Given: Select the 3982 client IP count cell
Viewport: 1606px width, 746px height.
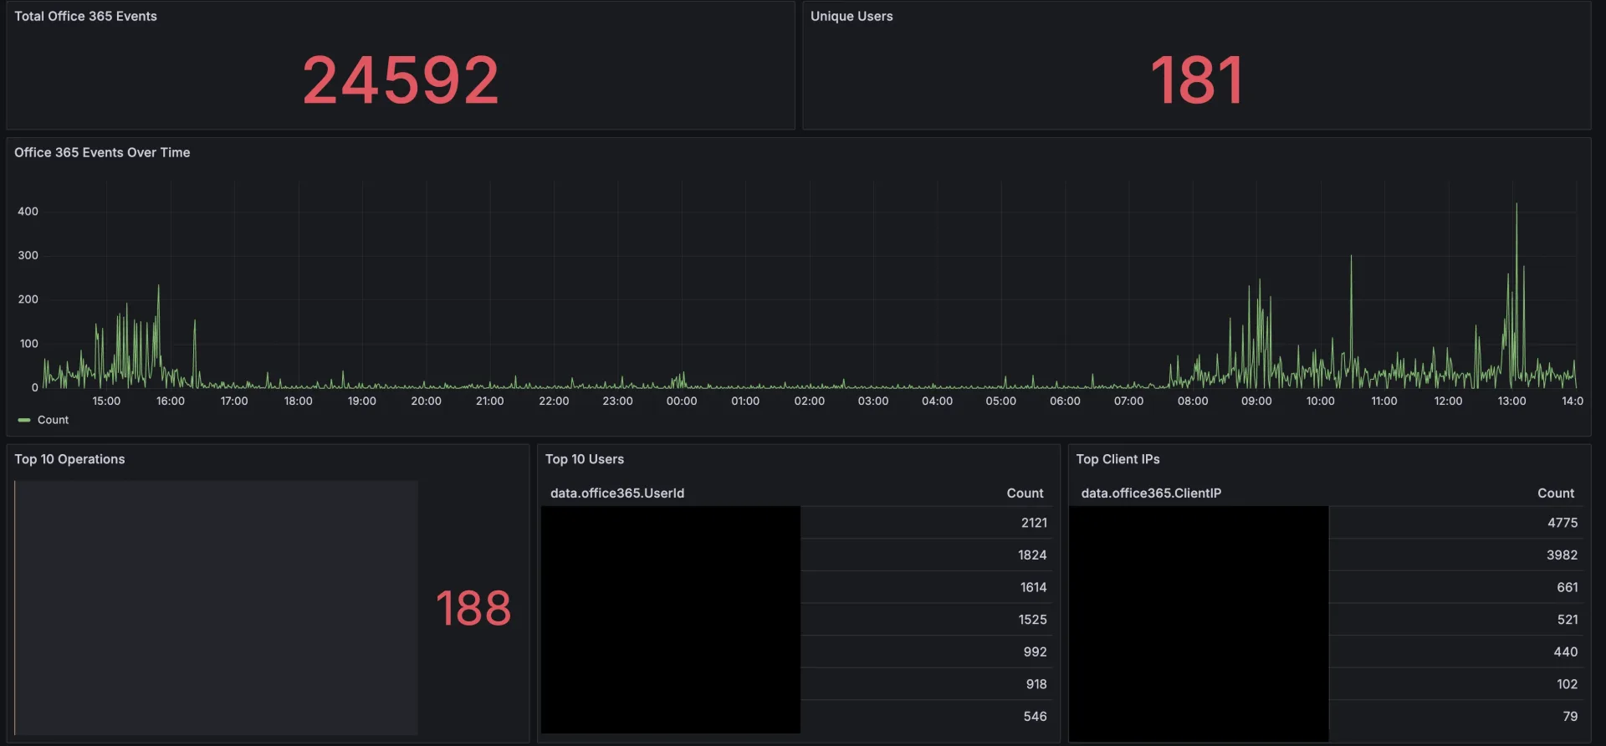Looking at the screenshot, I should [1562, 555].
